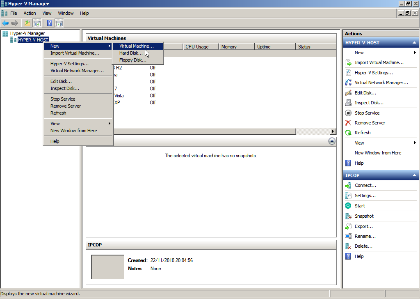Click the red Remove Server icon

(x=348, y=123)
